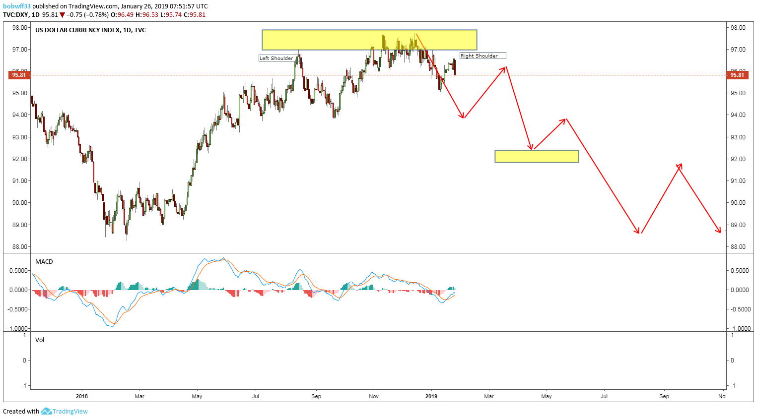Click the Vol pane value 1 on right axis

click(733, 335)
